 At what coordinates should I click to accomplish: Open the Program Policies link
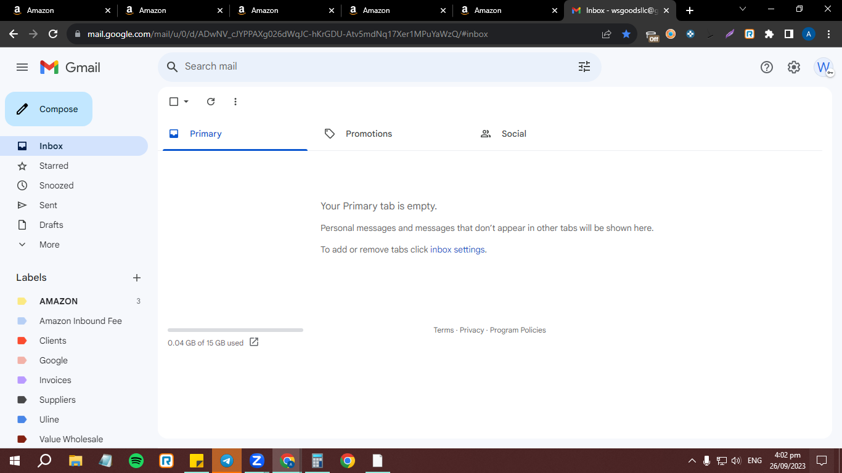click(x=518, y=330)
